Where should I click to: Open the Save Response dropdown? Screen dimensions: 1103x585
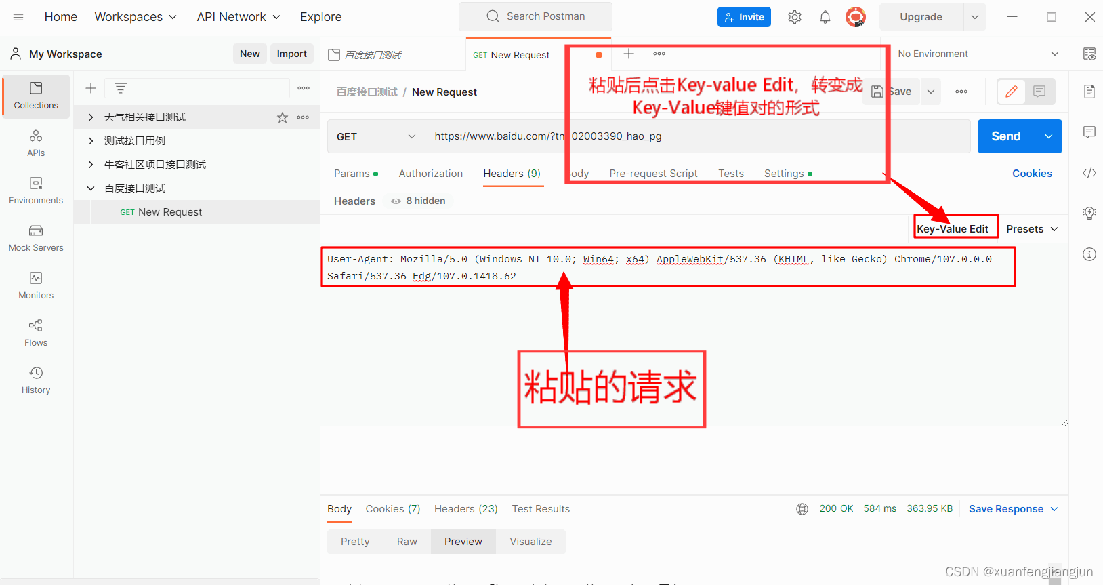[x=1014, y=509]
